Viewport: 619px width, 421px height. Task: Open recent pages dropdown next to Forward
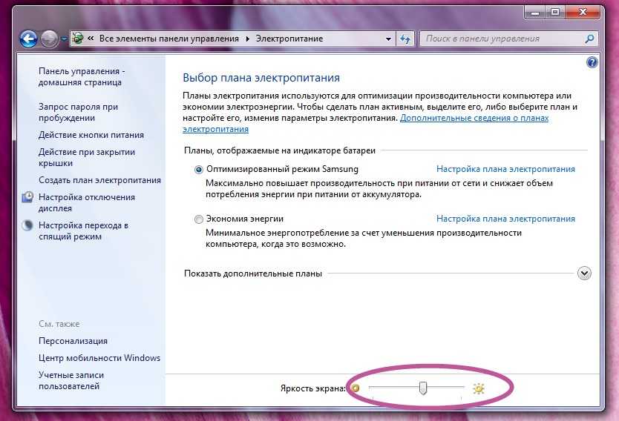pos(64,39)
